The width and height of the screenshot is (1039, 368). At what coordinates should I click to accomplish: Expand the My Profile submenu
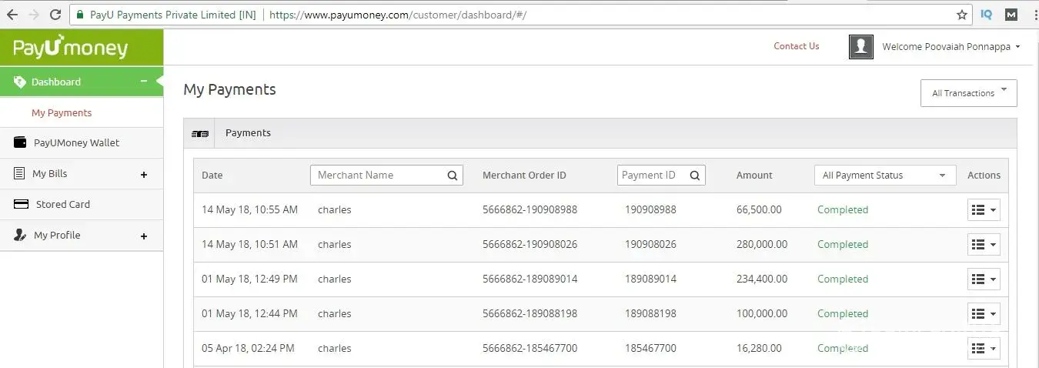click(143, 236)
